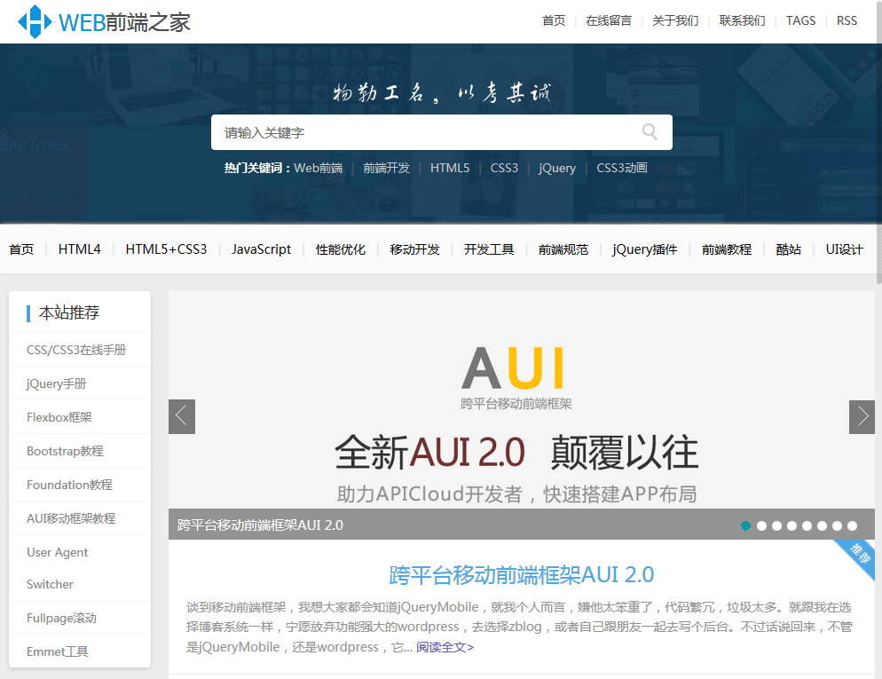Image resolution: width=882 pixels, height=679 pixels.
Task: Go to next carousel slide arrow
Action: pos(862,416)
